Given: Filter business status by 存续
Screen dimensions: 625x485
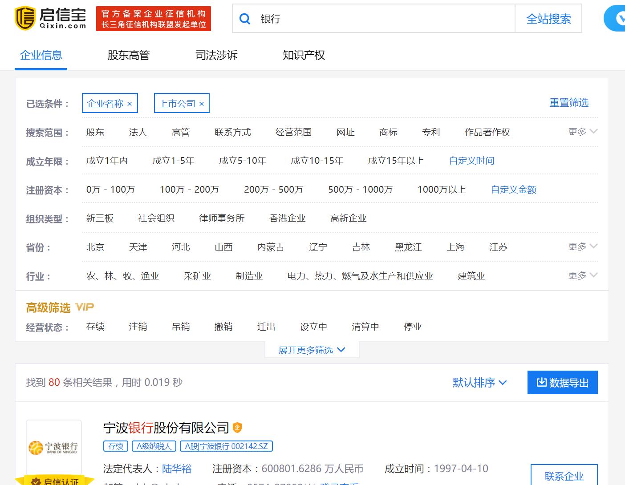Looking at the screenshot, I should (95, 327).
